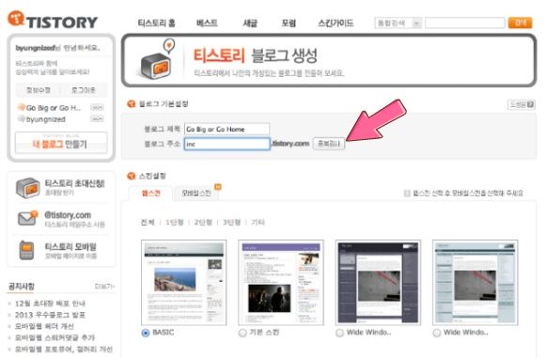545x358 pixels.
Task: Click the 티스토리 모바일 phone icon
Action: [26, 250]
